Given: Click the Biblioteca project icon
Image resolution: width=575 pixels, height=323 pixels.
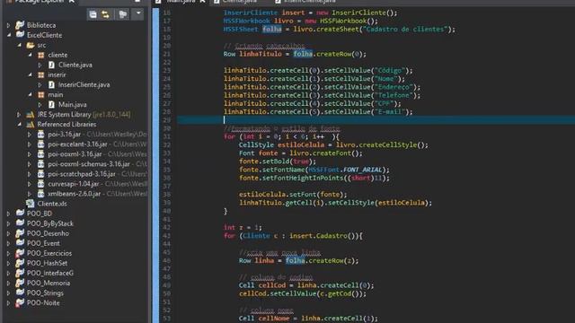Looking at the screenshot, I should tap(20, 25).
